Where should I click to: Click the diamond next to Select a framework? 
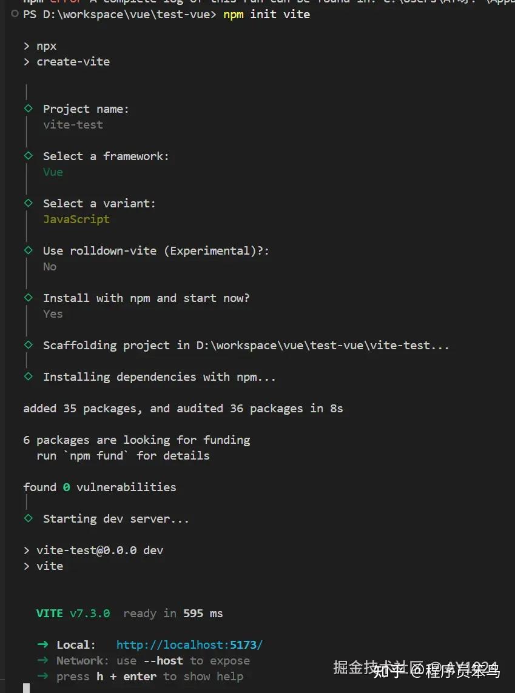tap(29, 156)
